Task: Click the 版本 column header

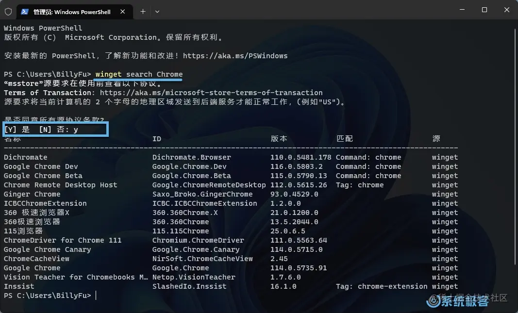Action: [x=279, y=139]
